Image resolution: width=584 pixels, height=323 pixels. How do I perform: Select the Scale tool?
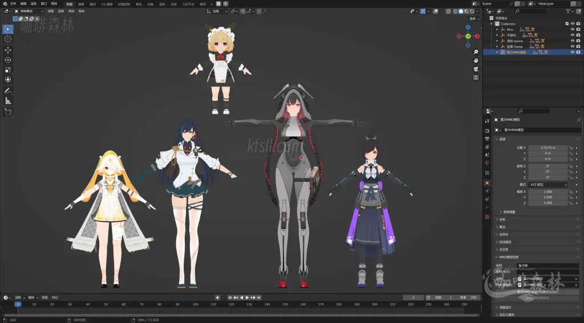pos(8,69)
